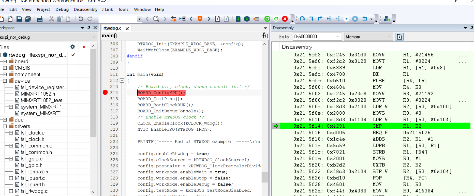
Task: Compile the current file
Action: 238,19
